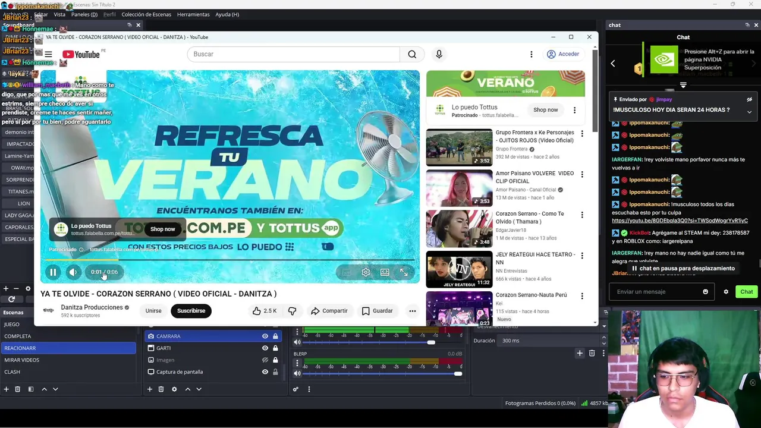
Task: Open the Editar menu in OBS
Action: (41, 14)
